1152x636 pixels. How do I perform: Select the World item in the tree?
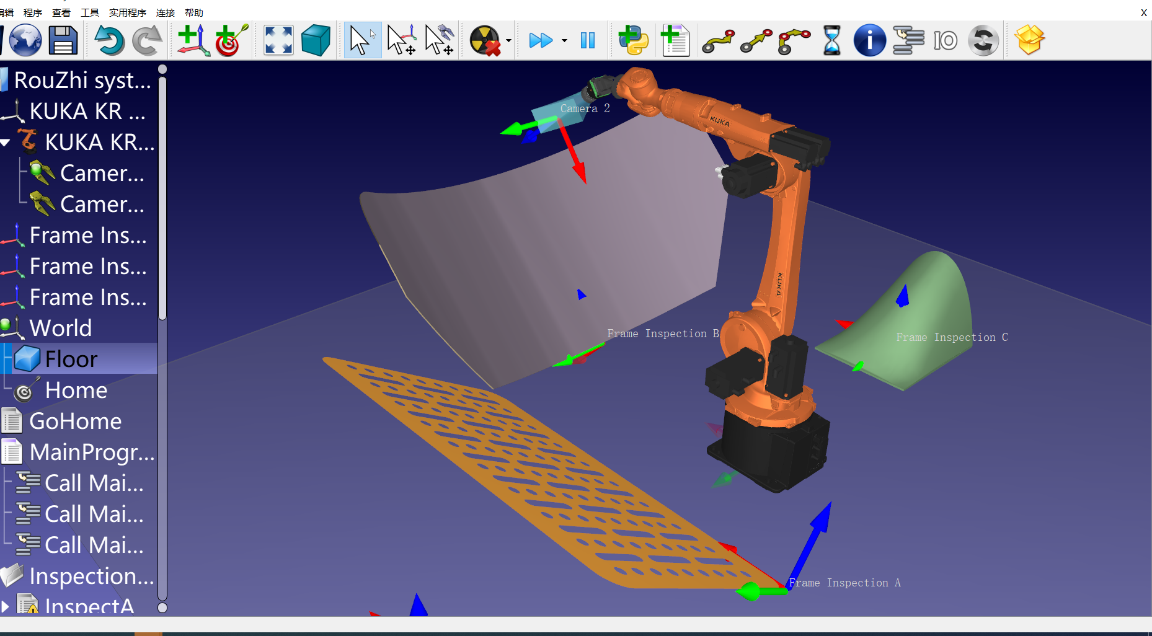(61, 329)
